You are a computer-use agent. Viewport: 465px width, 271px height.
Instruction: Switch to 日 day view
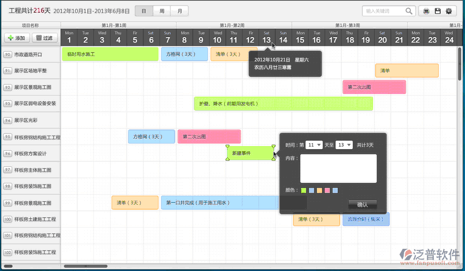point(144,11)
